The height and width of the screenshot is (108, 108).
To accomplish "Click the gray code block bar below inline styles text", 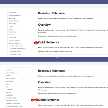I will click(73, 55).
